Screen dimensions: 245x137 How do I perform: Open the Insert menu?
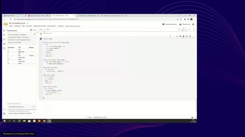click(x=29, y=26)
